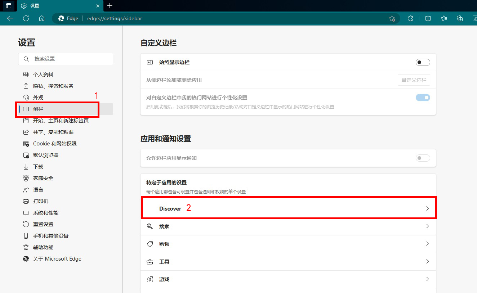Expand the 游戏 (Games) app settings
The image size is (477, 293).
pyautogui.click(x=288, y=279)
